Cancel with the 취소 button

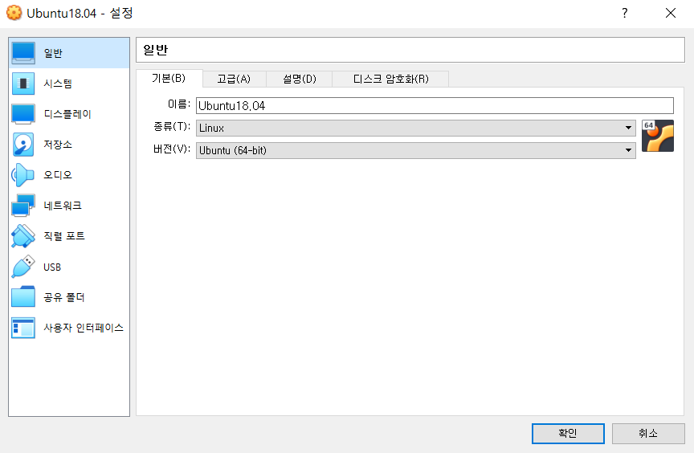tap(648, 433)
